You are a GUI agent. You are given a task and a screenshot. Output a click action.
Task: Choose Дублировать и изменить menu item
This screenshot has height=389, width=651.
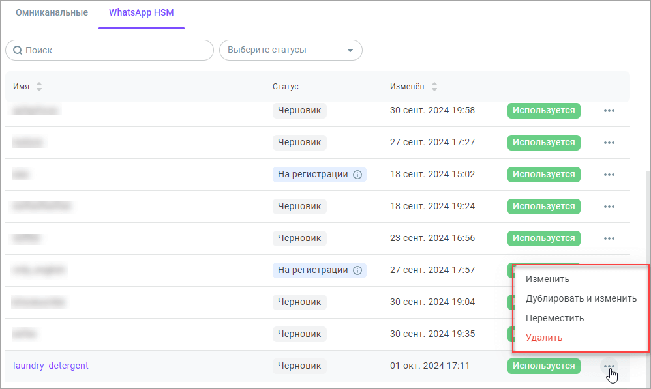point(581,298)
